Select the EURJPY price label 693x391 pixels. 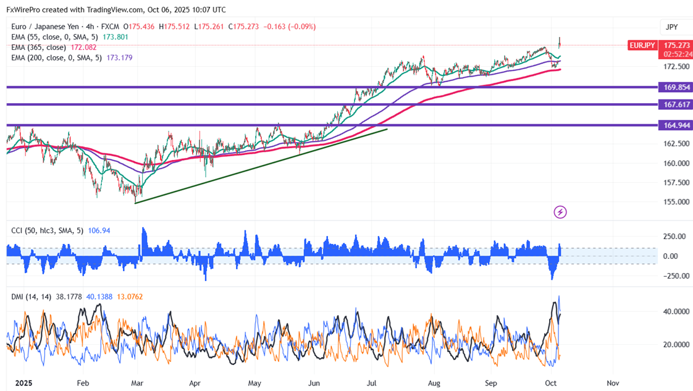642,45
